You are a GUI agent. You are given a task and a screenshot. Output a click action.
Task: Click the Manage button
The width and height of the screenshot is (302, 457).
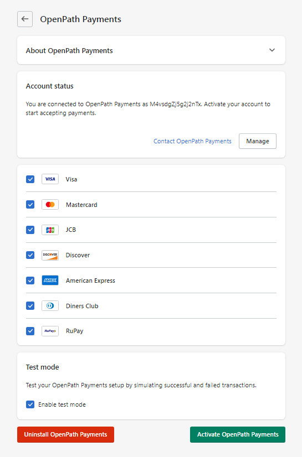[257, 141]
